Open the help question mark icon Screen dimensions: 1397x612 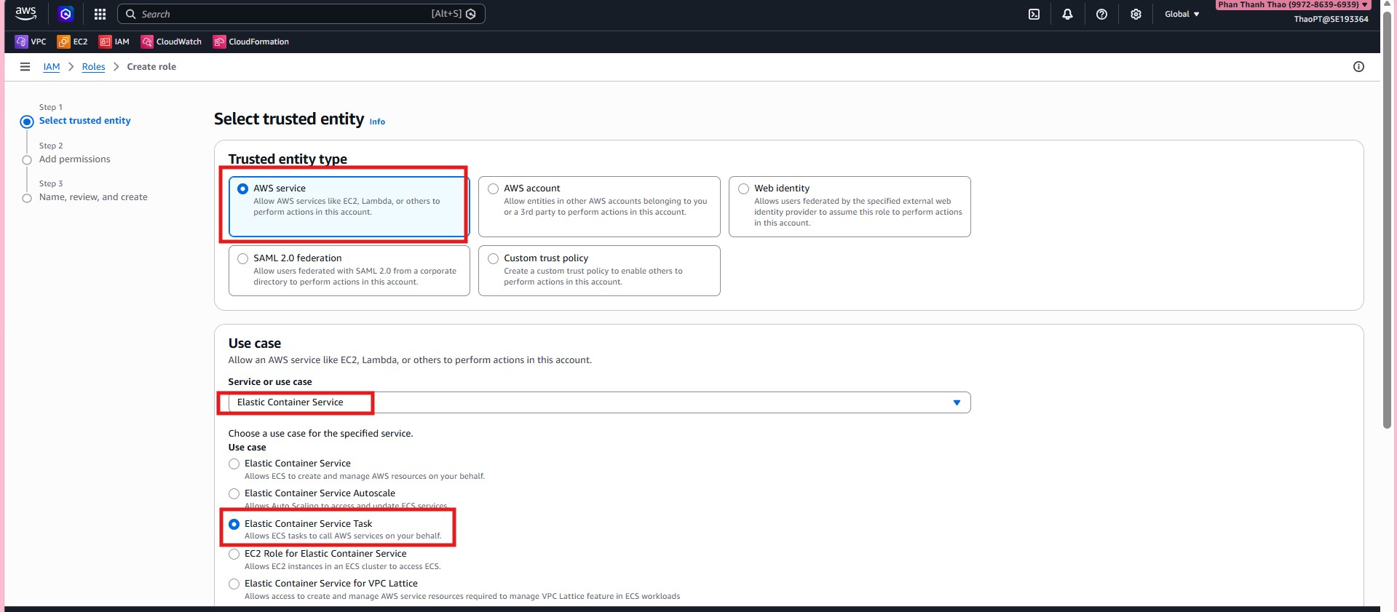click(x=1101, y=15)
